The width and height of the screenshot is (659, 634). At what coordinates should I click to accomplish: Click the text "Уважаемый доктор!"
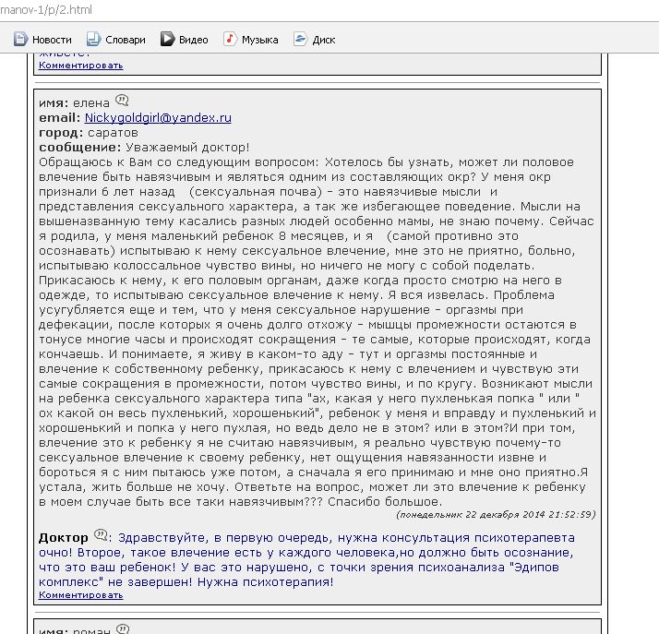(187, 148)
